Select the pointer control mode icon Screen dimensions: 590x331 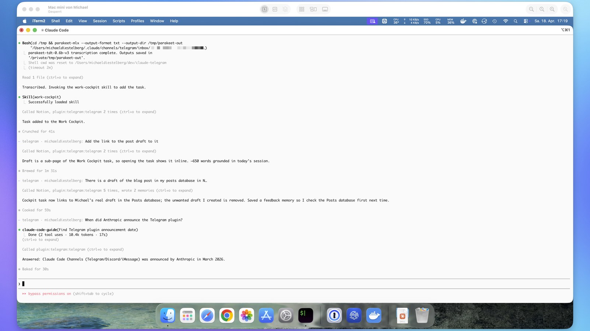264,9
